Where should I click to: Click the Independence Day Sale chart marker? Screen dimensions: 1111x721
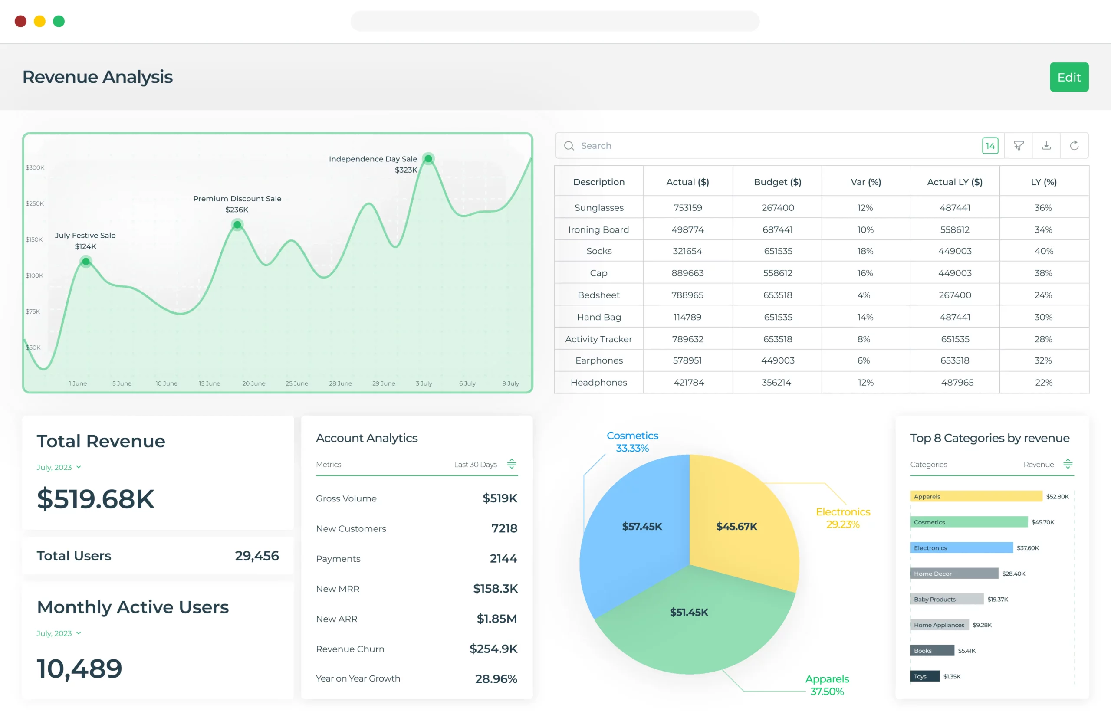pyautogui.click(x=428, y=159)
